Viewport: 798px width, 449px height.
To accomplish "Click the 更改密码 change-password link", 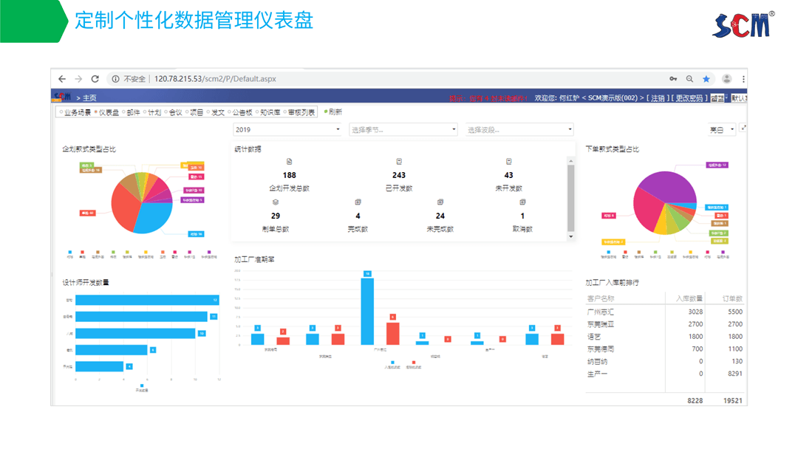I will pos(690,97).
